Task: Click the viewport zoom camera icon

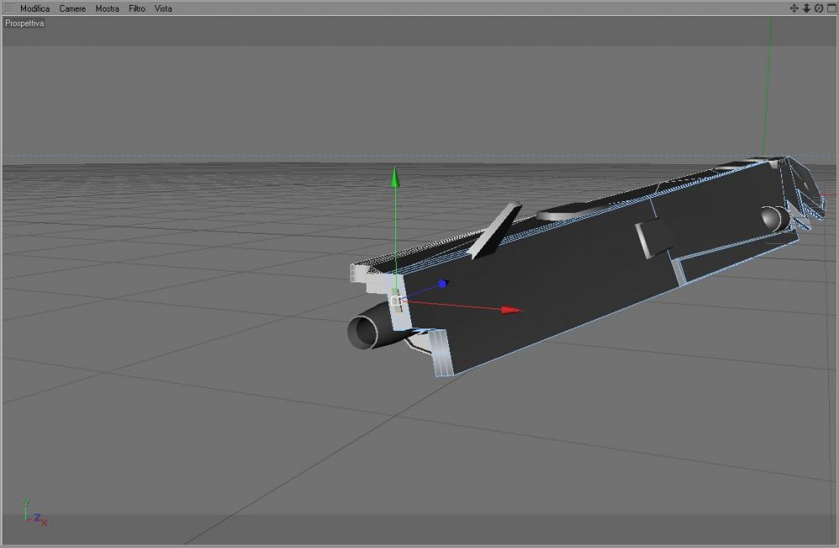Action: [806, 8]
